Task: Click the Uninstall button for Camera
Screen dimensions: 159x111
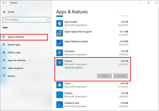Action: tap(121, 76)
